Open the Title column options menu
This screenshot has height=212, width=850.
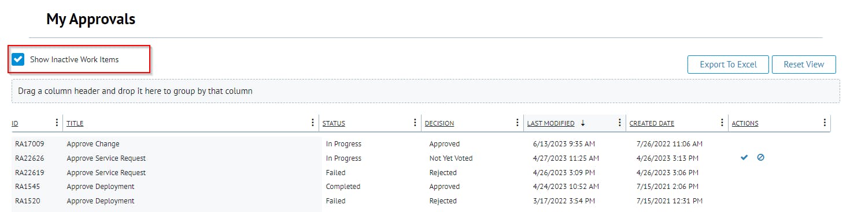(x=313, y=123)
